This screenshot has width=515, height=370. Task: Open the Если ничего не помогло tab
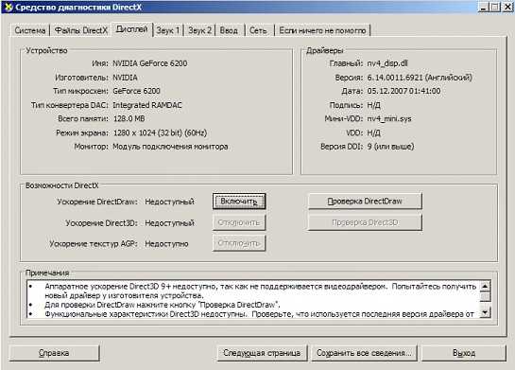pos(322,30)
